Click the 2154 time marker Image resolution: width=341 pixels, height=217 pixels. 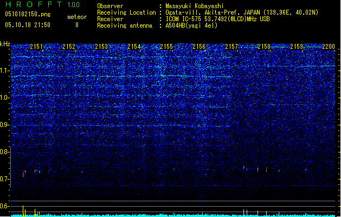(x=134, y=47)
